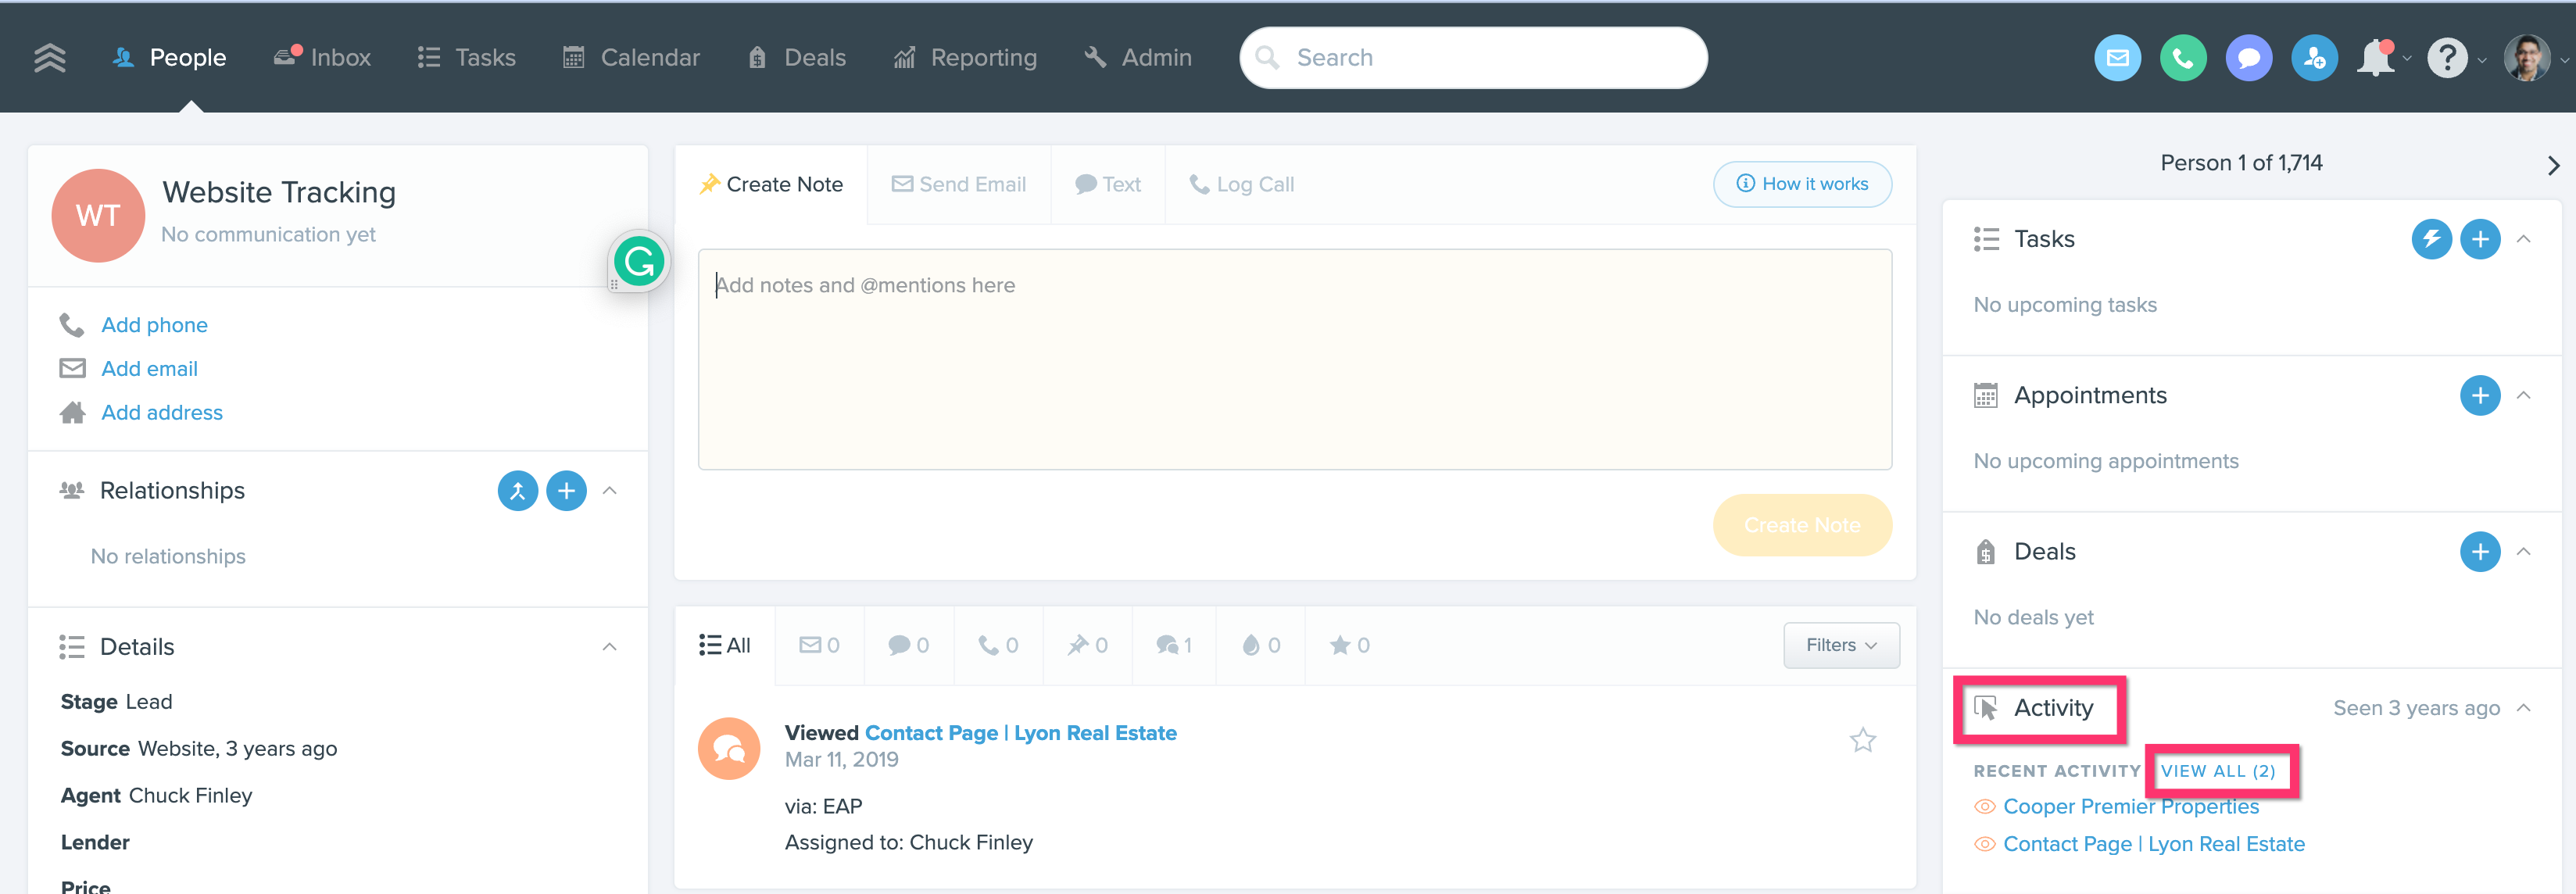Screen dimensions: 2576x894
Task: Collapse the Details section
Action: point(610,647)
